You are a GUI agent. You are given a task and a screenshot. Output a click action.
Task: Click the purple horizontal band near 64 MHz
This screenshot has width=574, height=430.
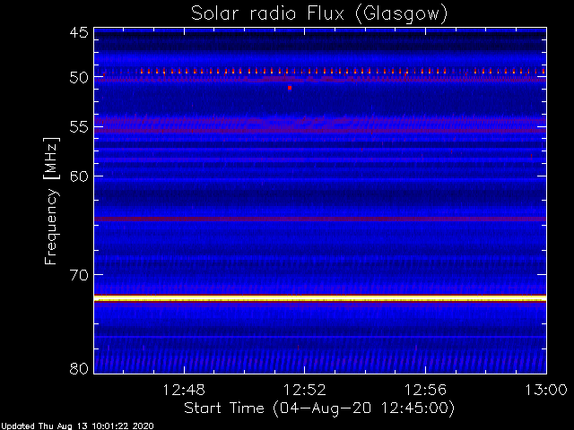coord(320,219)
